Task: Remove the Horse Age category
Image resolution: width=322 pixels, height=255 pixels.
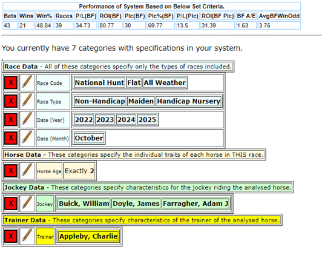Action: pos(11,171)
